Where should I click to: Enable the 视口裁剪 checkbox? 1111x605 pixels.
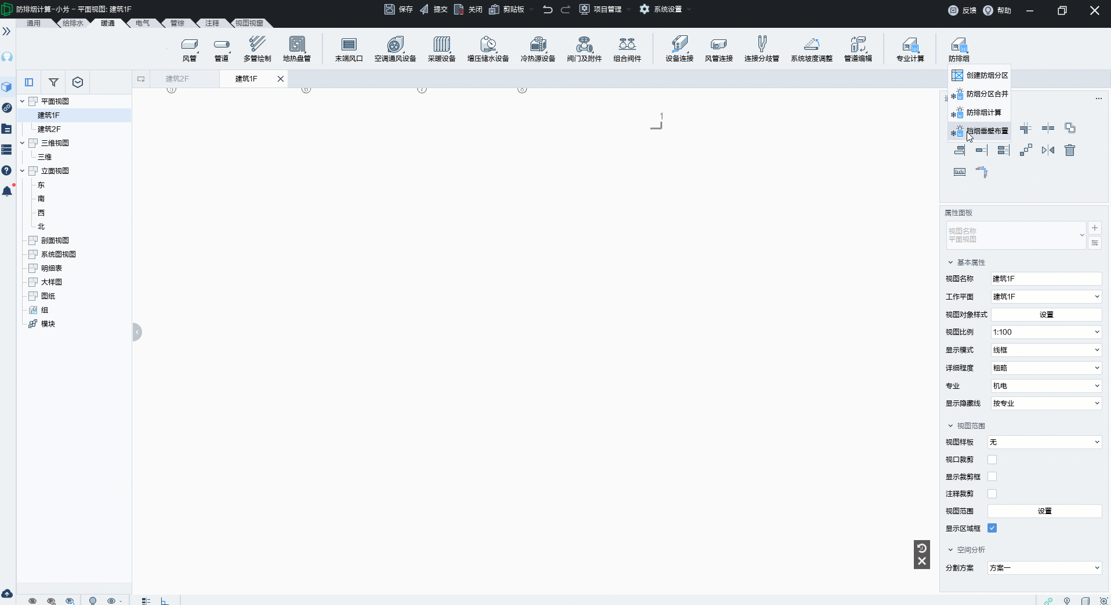pos(992,460)
